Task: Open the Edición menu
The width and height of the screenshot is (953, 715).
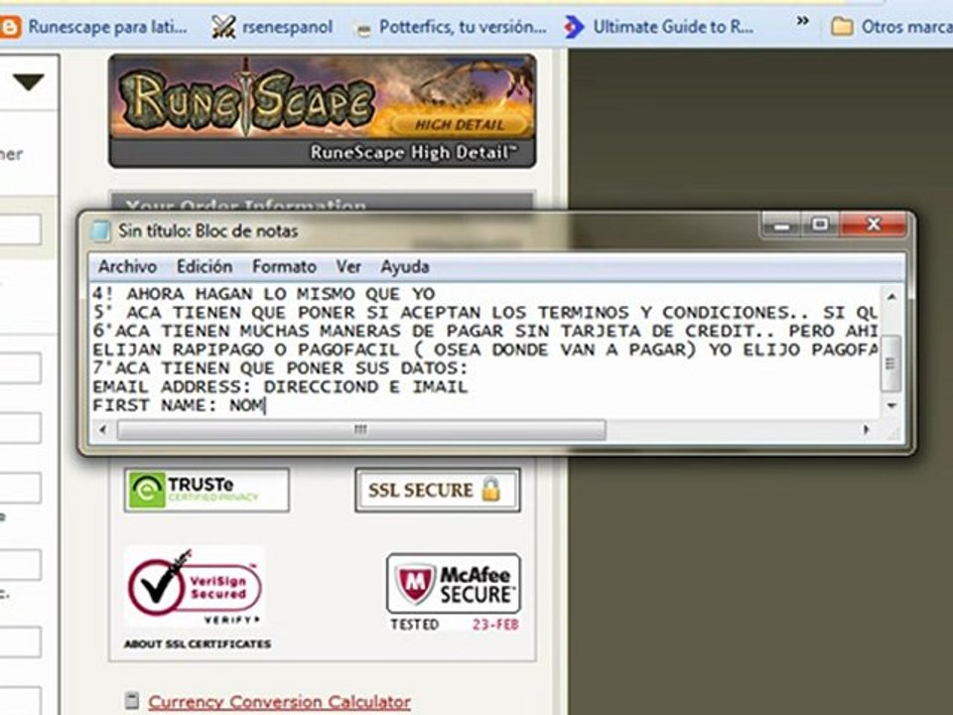Action: click(204, 266)
